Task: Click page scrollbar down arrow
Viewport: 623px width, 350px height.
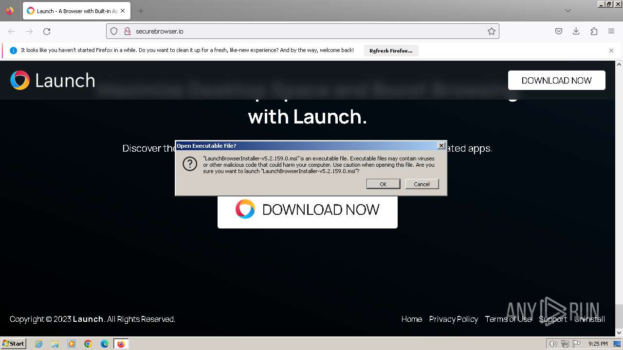Action: tap(619, 332)
